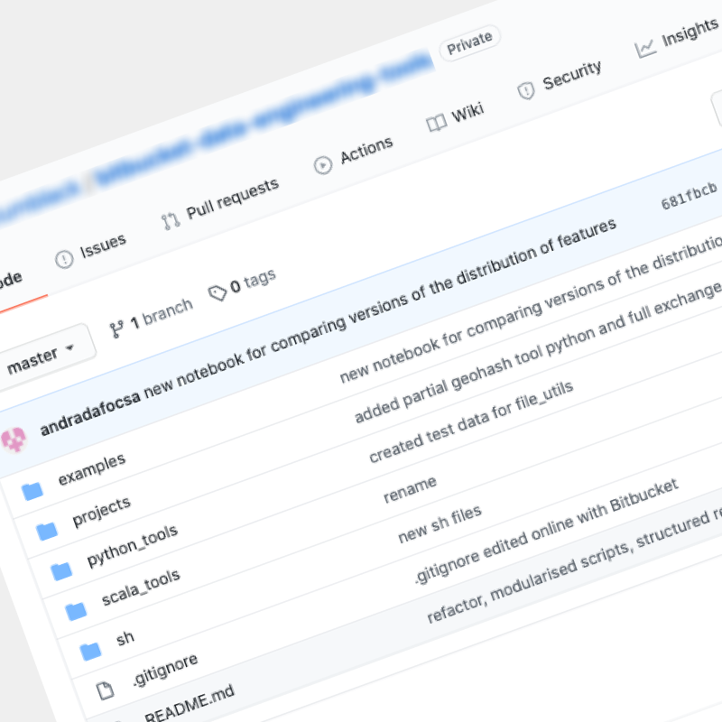The height and width of the screenshot is (722, 722).
Task: View the 1 branch list
Action: tap(151, 318)
